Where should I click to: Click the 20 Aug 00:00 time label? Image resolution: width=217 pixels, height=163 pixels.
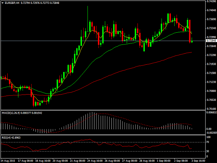60,161
